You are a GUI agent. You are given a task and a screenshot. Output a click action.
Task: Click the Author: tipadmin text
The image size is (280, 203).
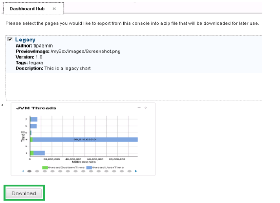(x=34, y=46)
